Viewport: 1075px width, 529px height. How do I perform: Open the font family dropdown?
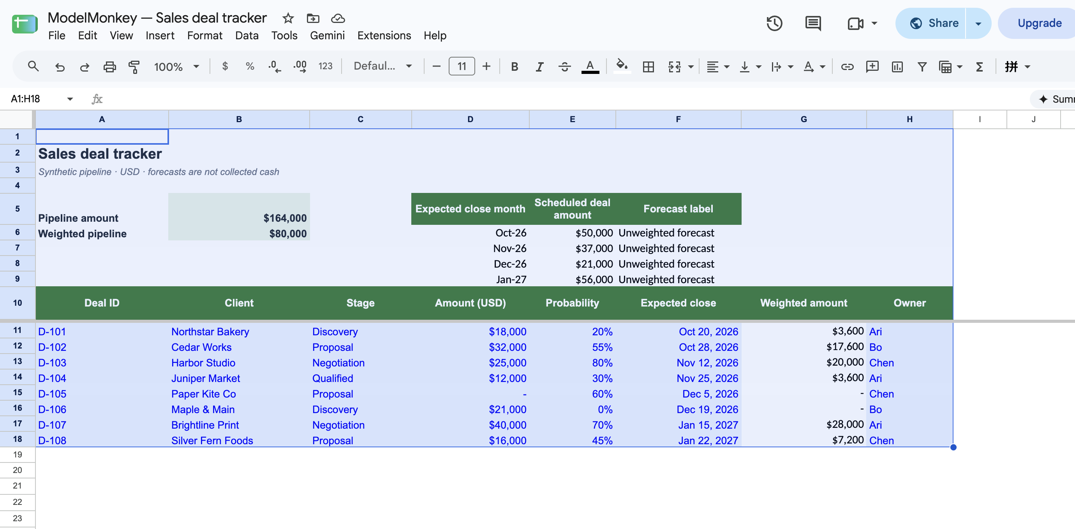[x=382, y=66]
